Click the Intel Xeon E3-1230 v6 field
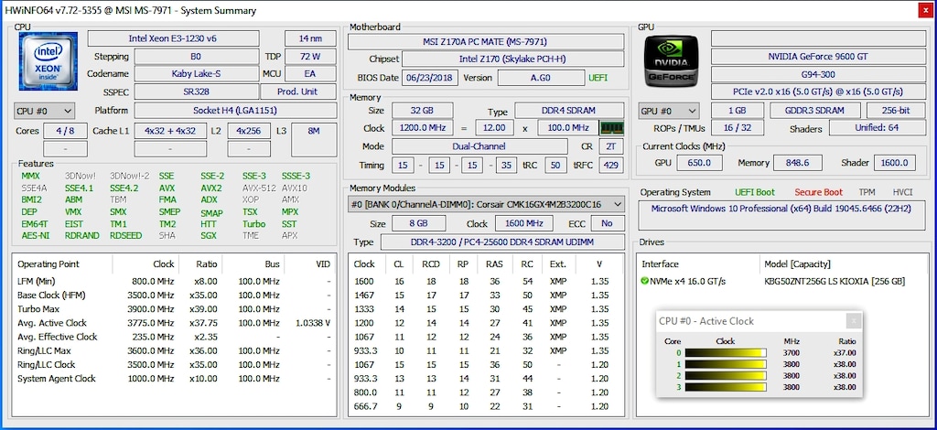 pyautogui.click(x=173, y=38)
